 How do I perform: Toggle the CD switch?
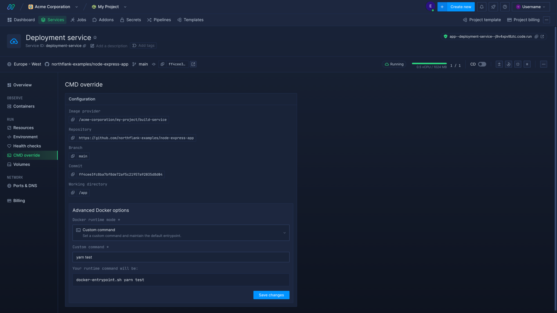tap(482, 64)
